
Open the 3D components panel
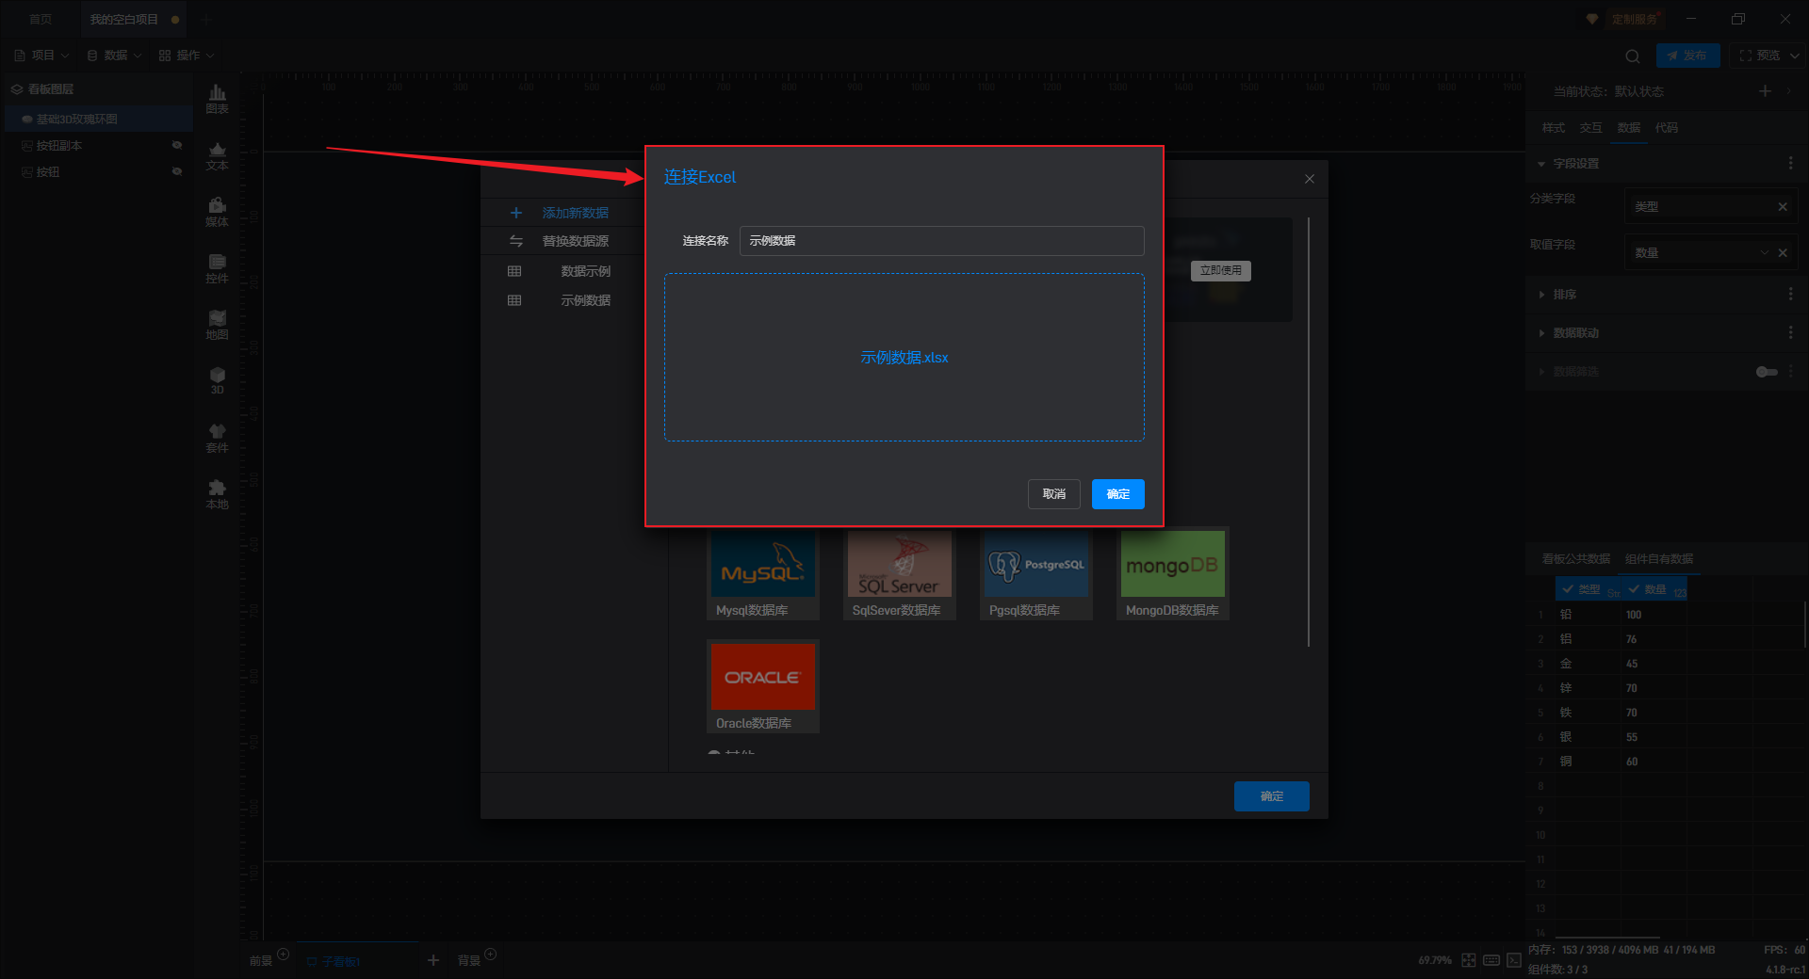(x=217, y=380)
